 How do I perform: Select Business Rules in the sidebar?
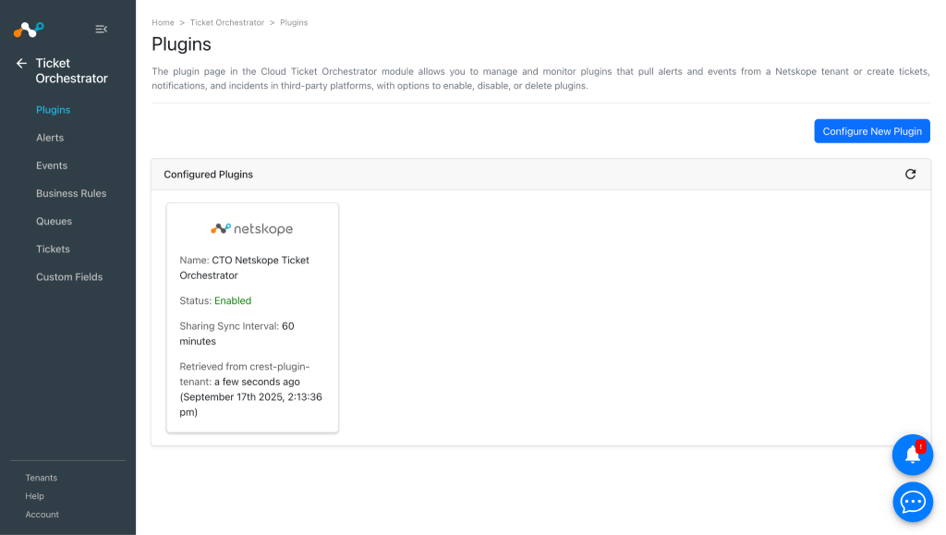(71, 193)
